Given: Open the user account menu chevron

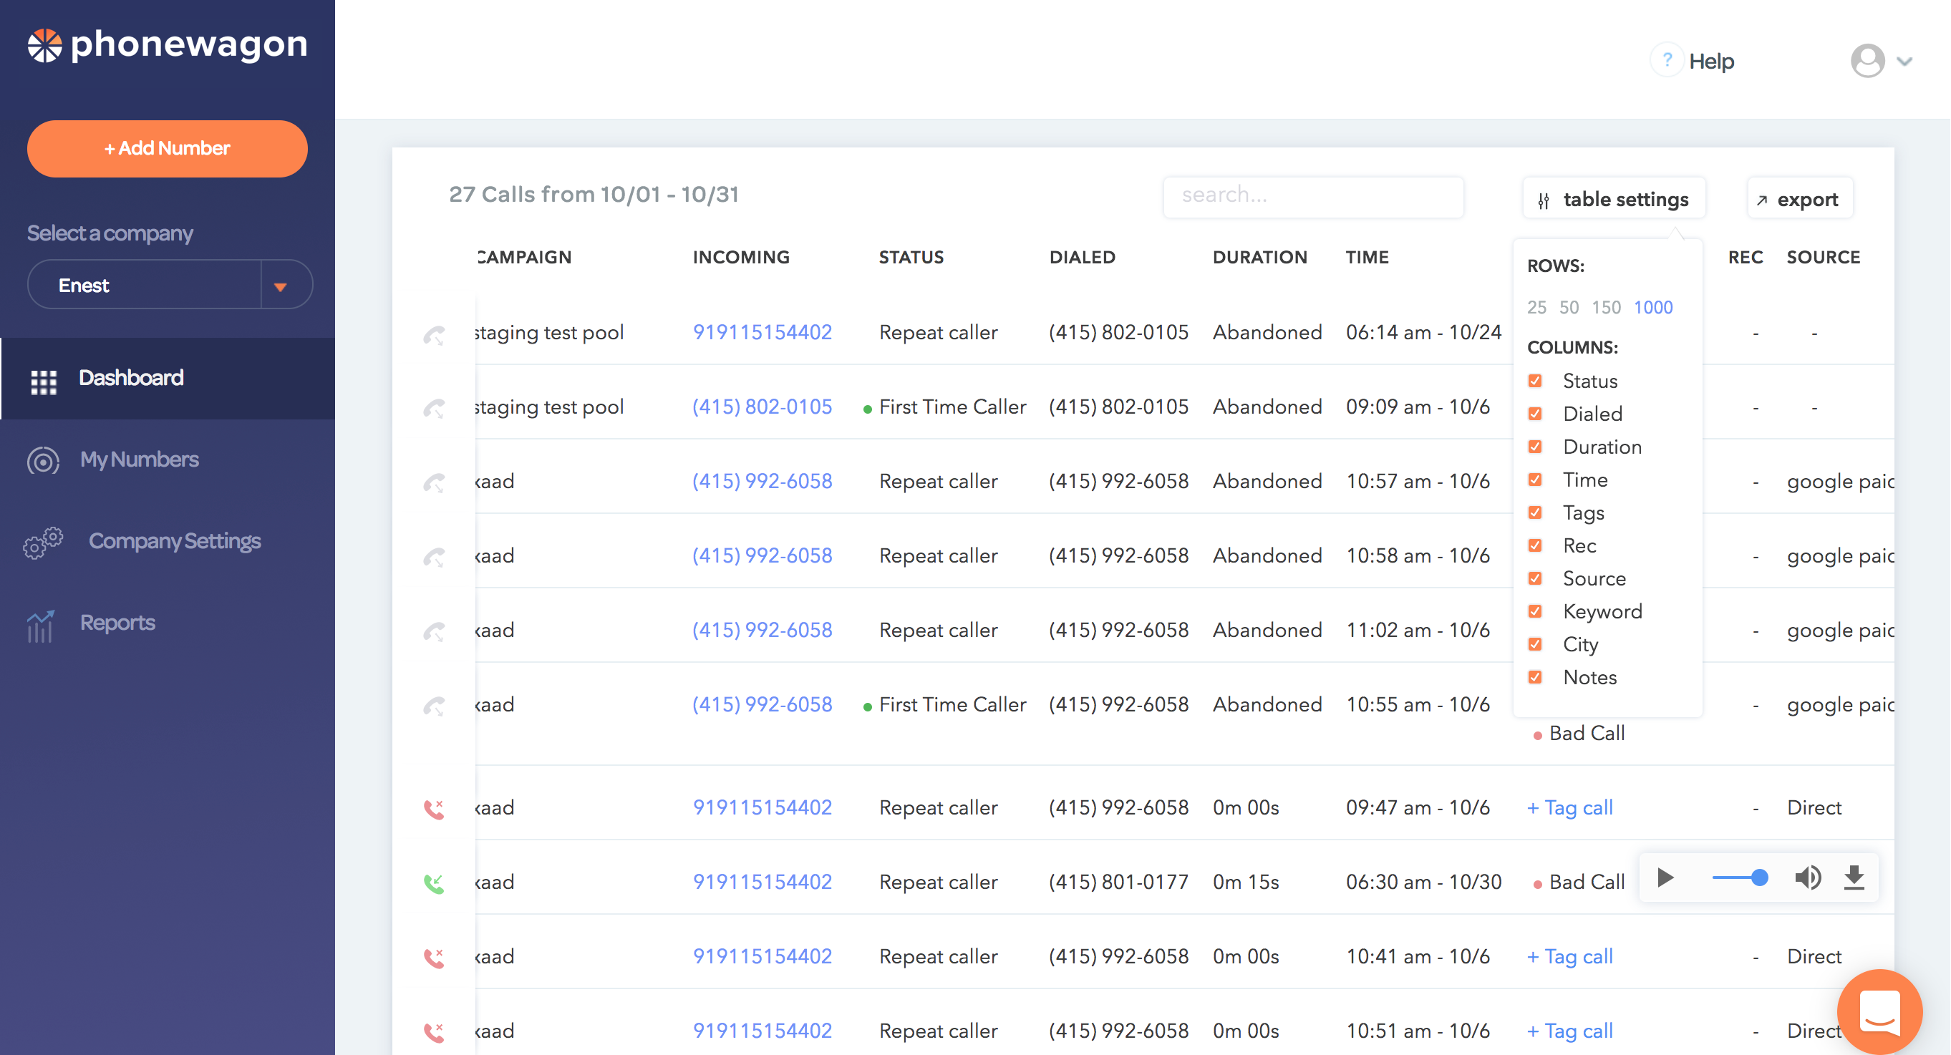Looking at the screenshot, I should [1904, 62].
